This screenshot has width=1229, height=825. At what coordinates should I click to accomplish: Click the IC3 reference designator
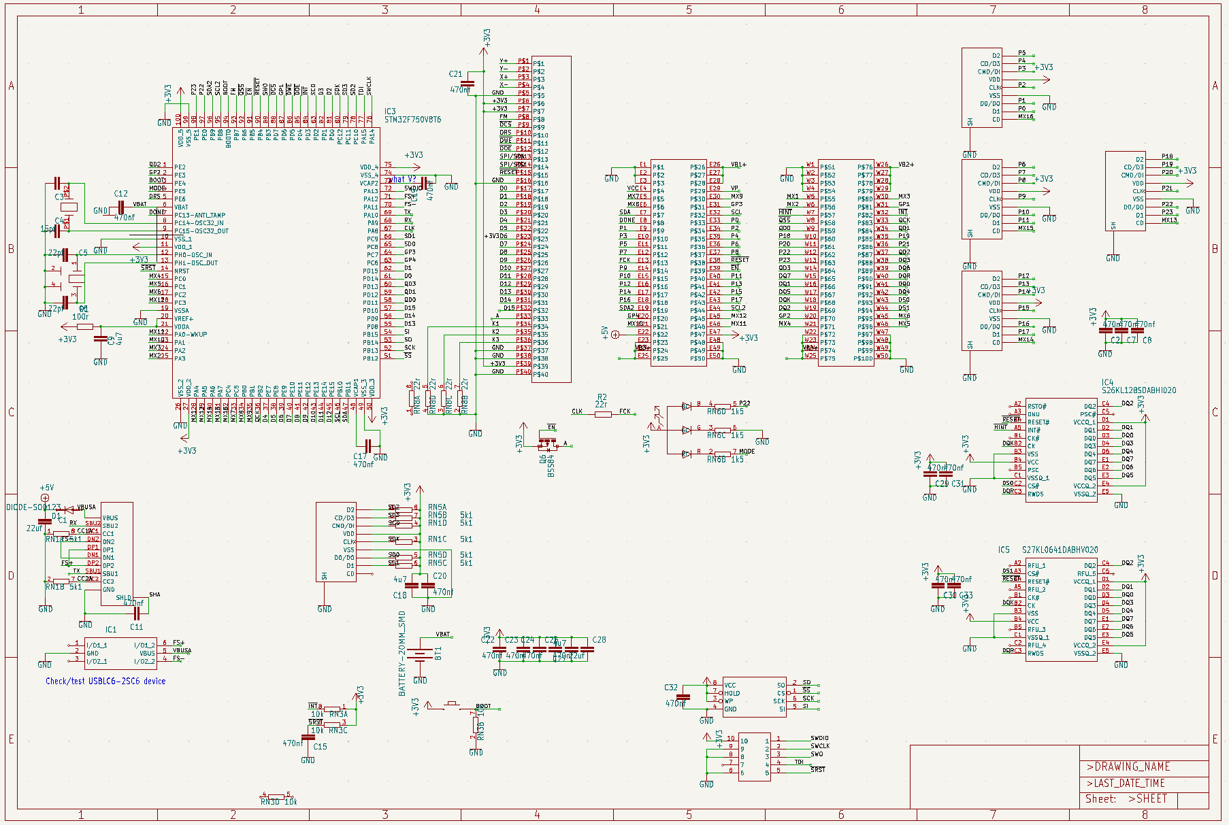point(390,112)
